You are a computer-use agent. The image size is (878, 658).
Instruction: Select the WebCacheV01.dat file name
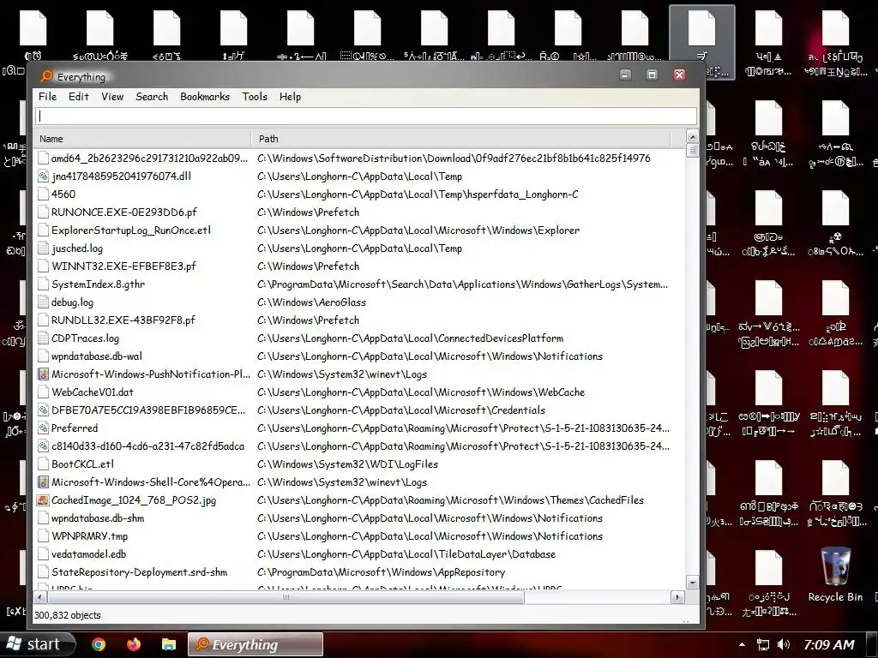(x=93, y=392)
